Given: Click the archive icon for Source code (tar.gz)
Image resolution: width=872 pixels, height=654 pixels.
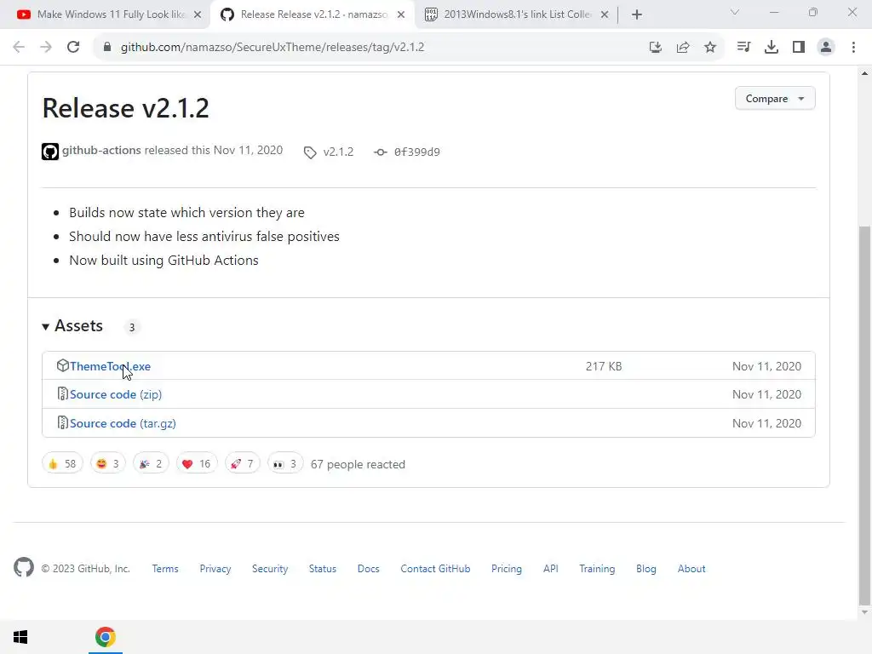Looking at the screenshot, I should pos(62,422).
